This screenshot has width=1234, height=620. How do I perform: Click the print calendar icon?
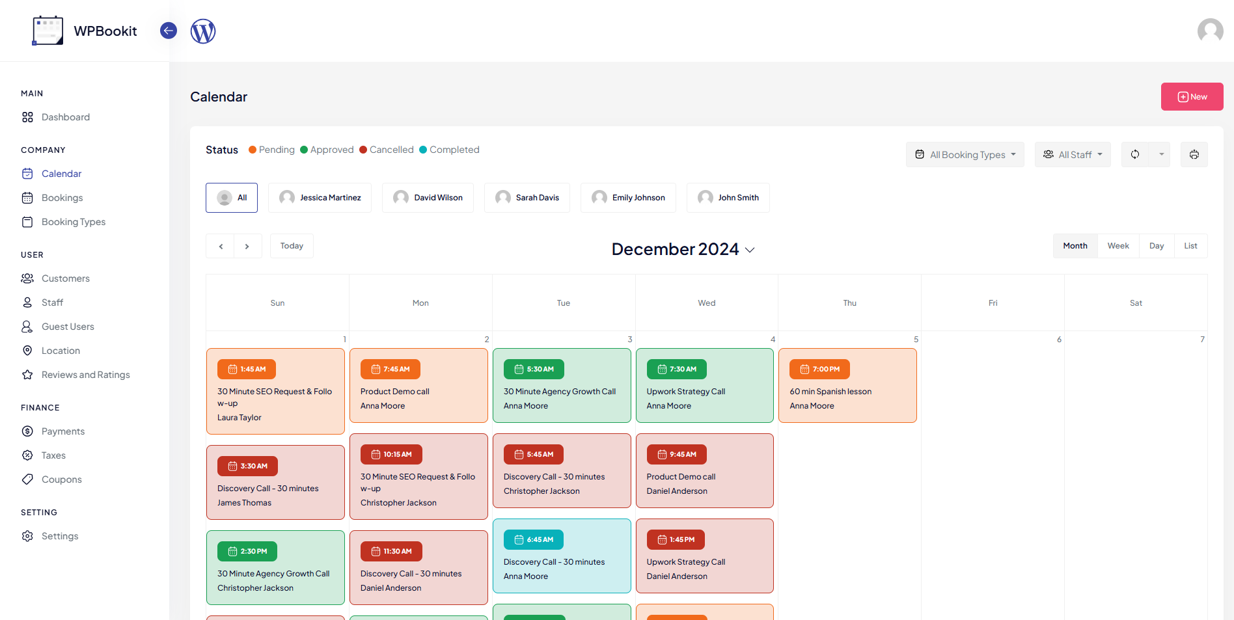[x=1194, y=155]
